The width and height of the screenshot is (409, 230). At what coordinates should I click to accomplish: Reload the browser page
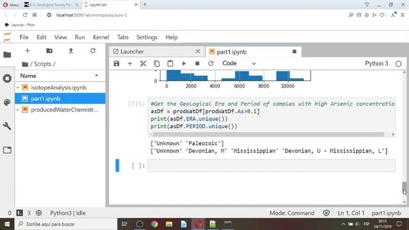[x=25, y=15]
